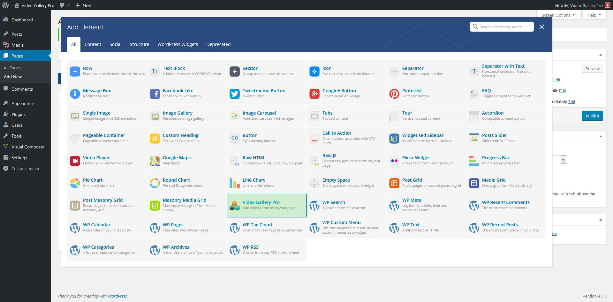
Task: Click the blue Icon element symbol
Action: click(x=314, y=72)
